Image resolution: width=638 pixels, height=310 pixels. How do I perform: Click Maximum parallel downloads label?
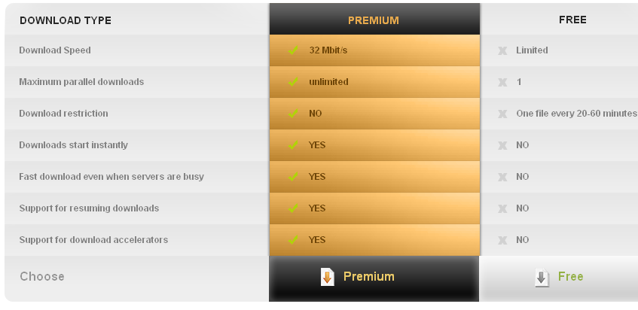point(81,82)
